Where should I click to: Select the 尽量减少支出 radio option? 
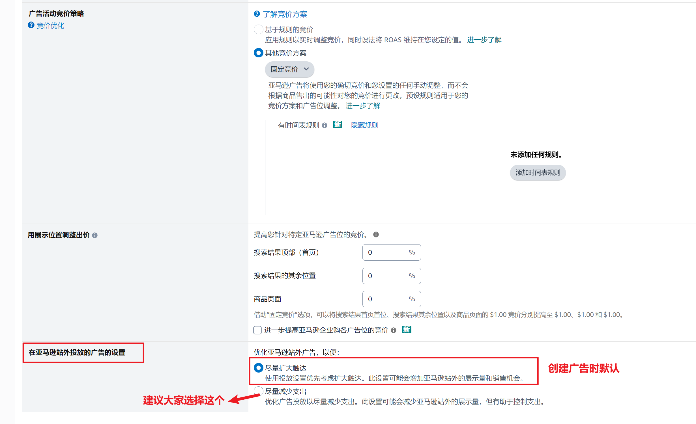click(x=258, y=391)
